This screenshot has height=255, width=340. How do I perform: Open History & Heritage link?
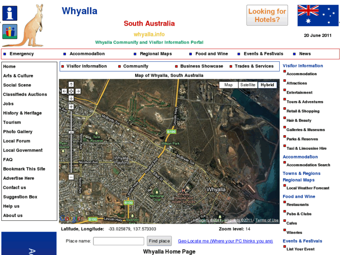point(22,113)
